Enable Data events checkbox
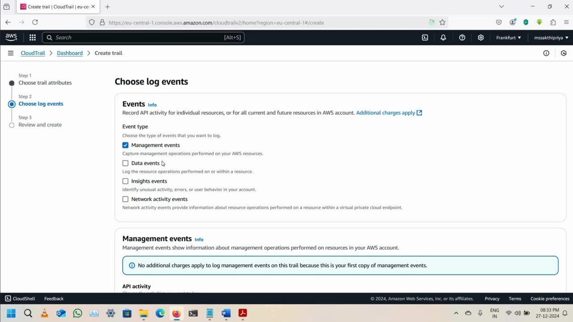The image size is (573, 322). [x=125, y=163]
